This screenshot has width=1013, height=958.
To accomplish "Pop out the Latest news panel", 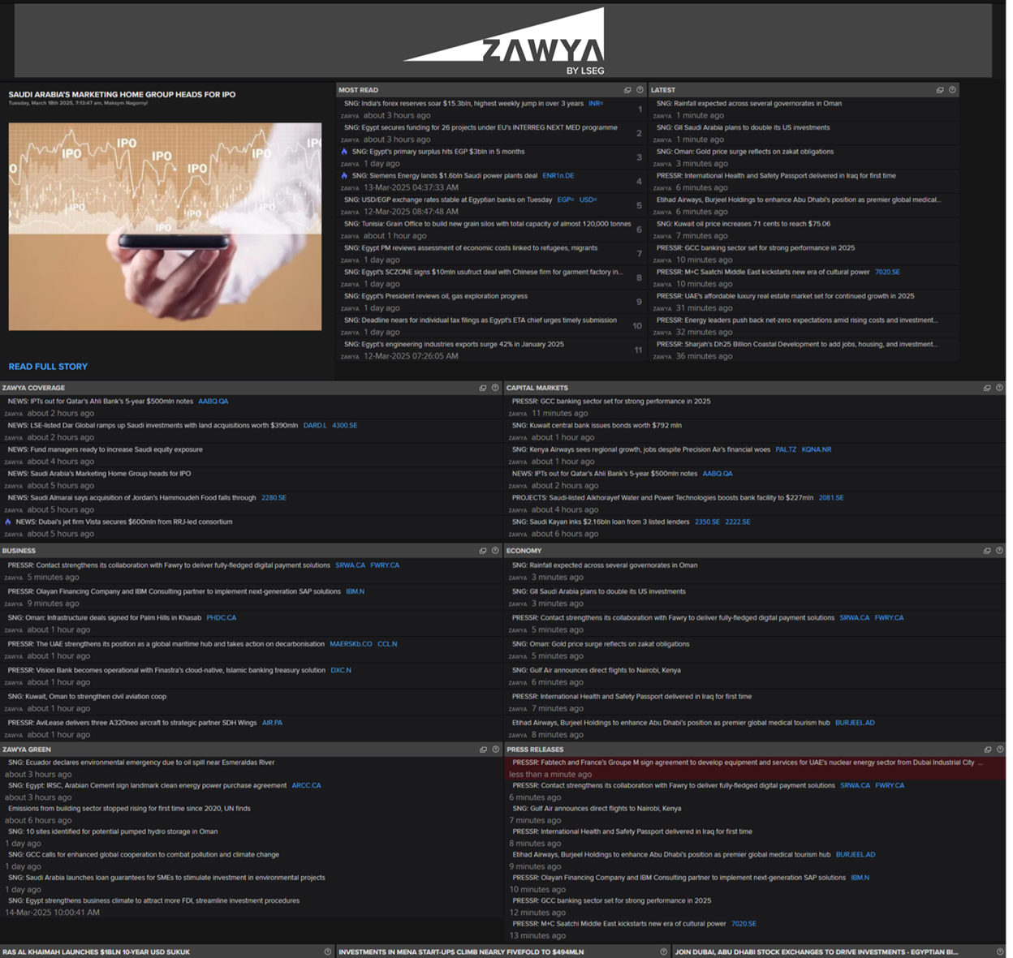I will (940, 90).
